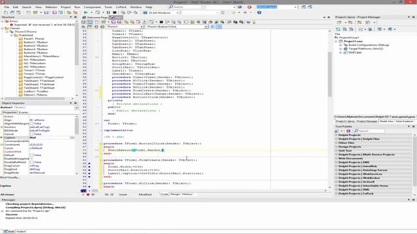The width and height of the screenshot is (417, 234).
Task: Select Delphi Projects | DataSnap Server category
Action: pos(363,170)
